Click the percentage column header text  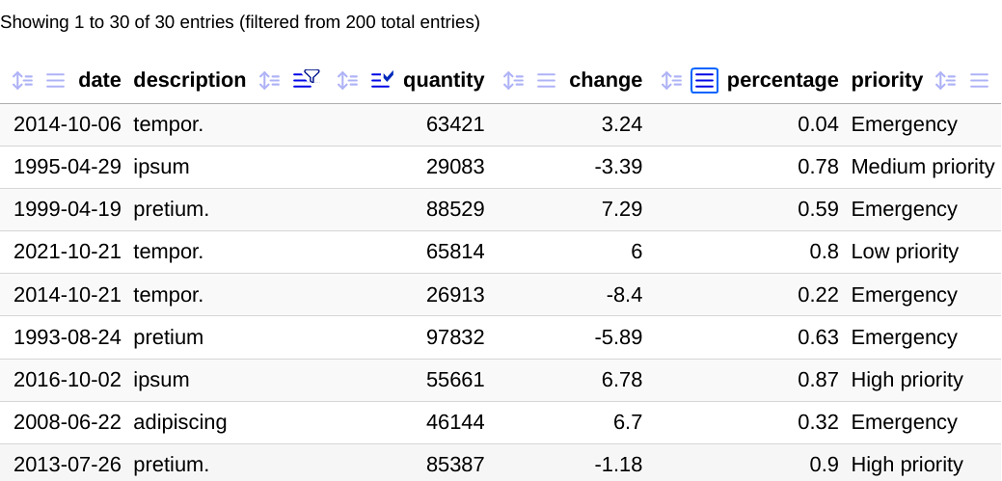click(x=782, y=81)
